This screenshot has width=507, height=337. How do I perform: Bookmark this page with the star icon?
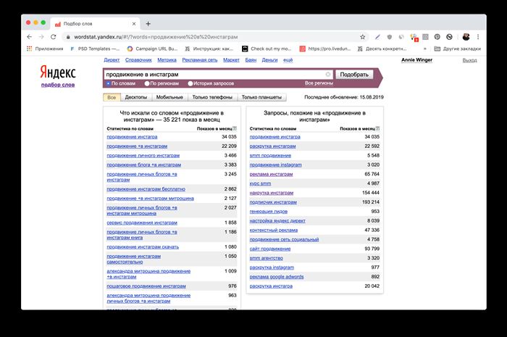point(362,37)
